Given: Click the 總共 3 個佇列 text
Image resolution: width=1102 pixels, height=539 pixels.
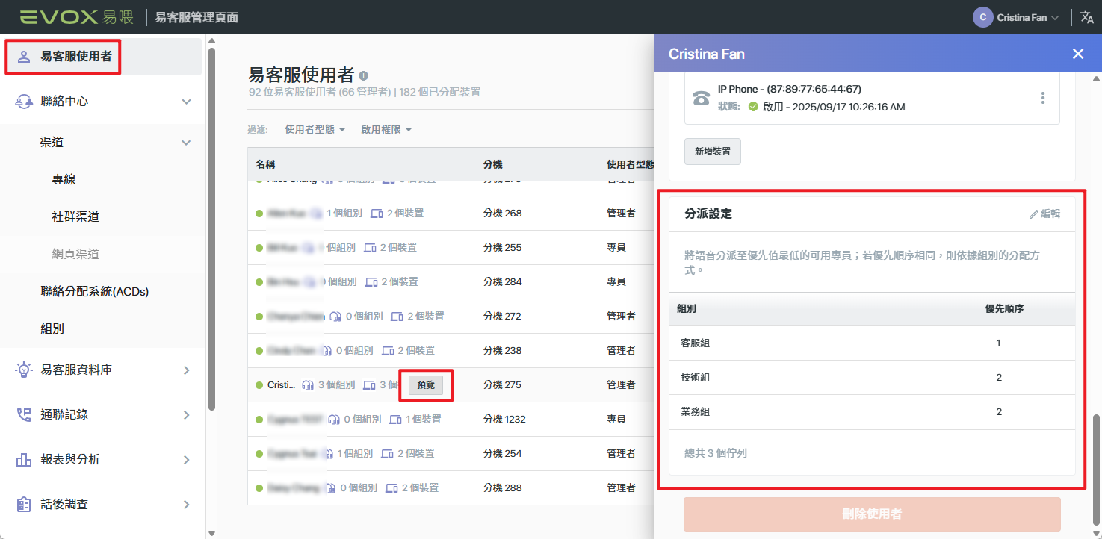Looking at the screenshot, I should tap(716, 453).
